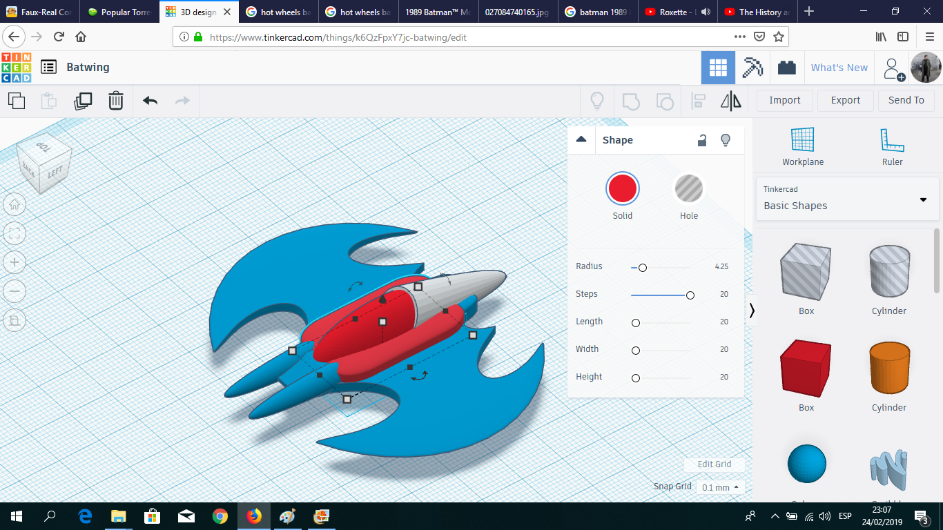Select the Solid color option

pos(623,188)
